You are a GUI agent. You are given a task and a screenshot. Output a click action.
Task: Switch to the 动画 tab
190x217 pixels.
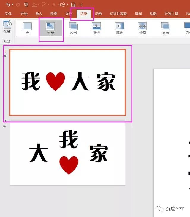(x=98, y=14)
